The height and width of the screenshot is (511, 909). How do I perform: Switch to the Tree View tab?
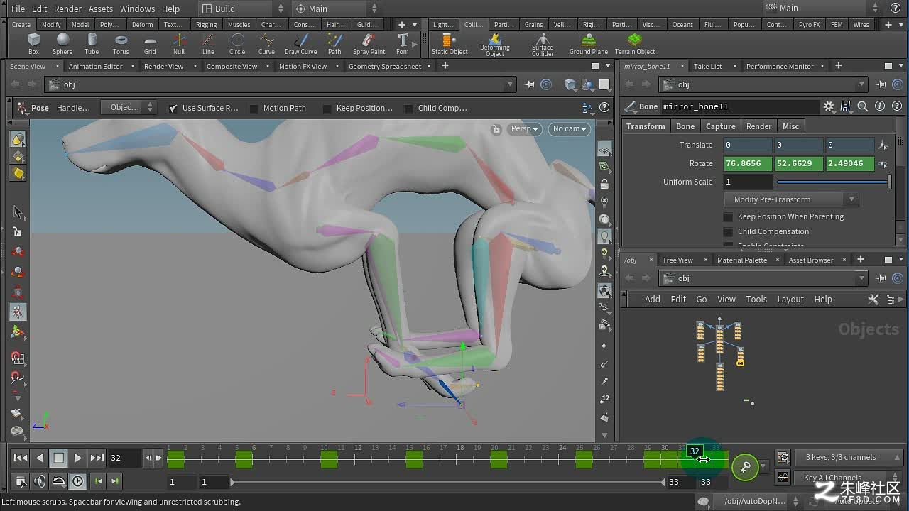(677, 260)
